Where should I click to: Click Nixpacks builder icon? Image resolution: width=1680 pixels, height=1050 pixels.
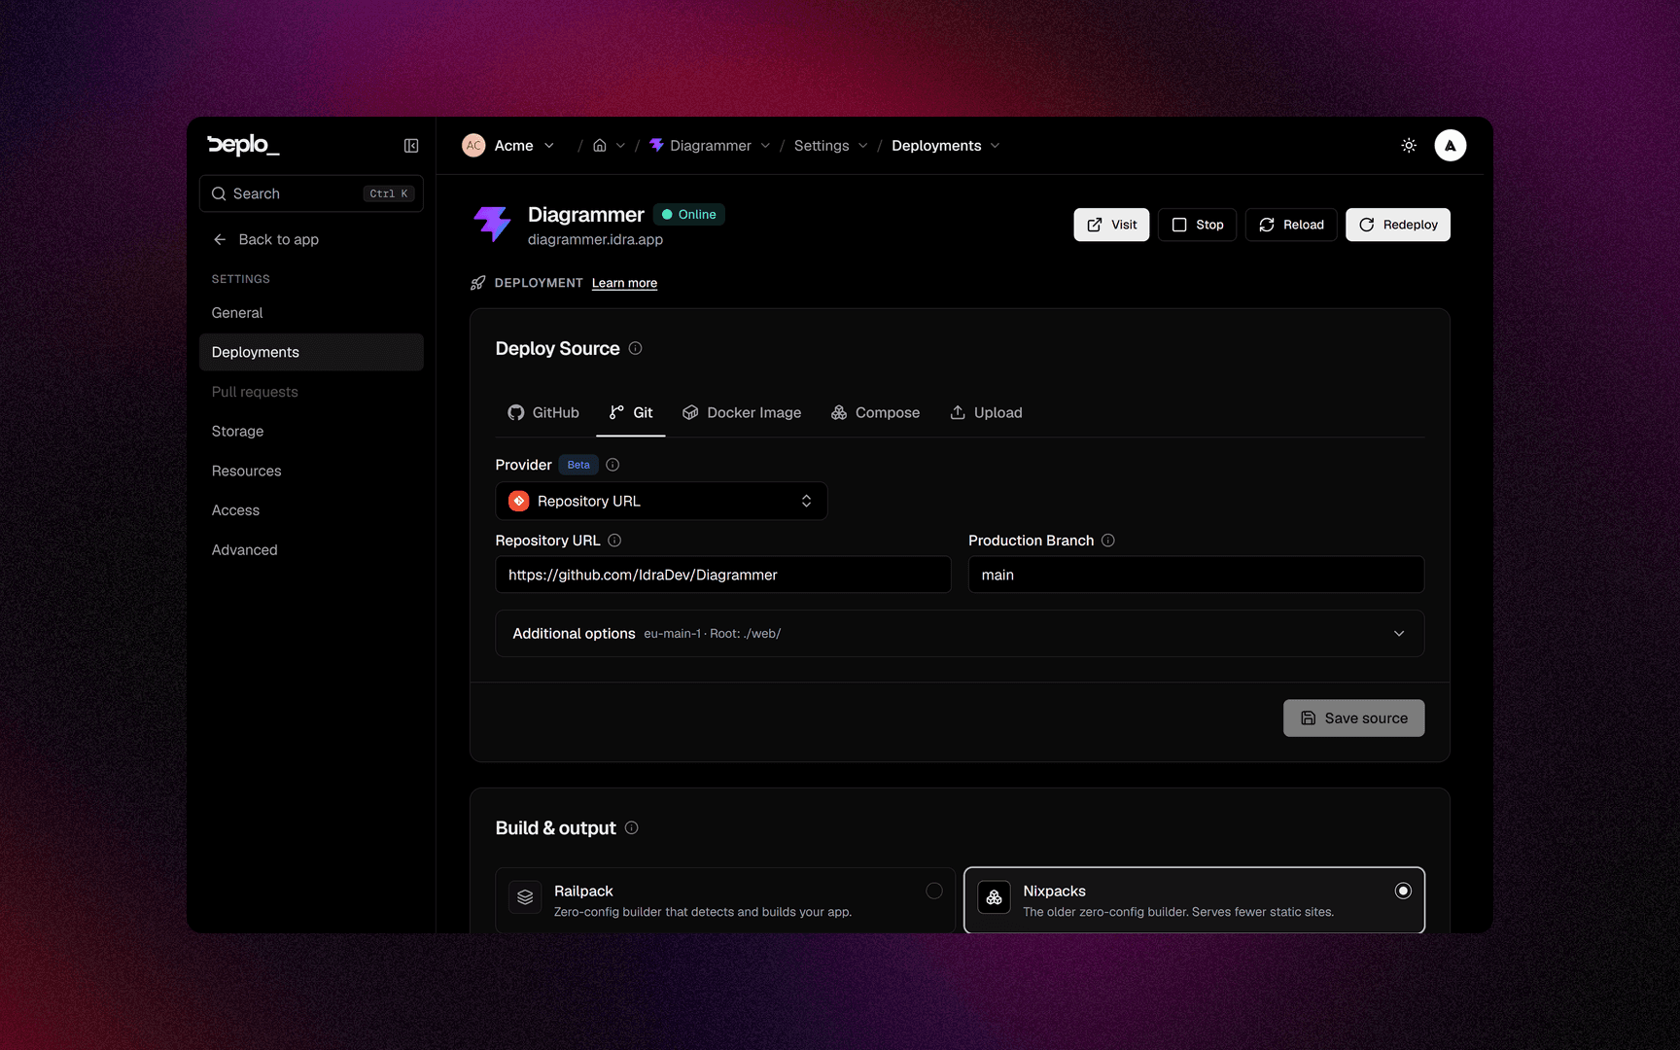(x=994, y=897)
